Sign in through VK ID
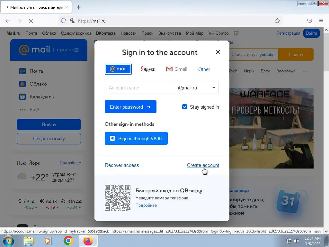The width and height of the screenshot is (329, 247). point(136,138)
